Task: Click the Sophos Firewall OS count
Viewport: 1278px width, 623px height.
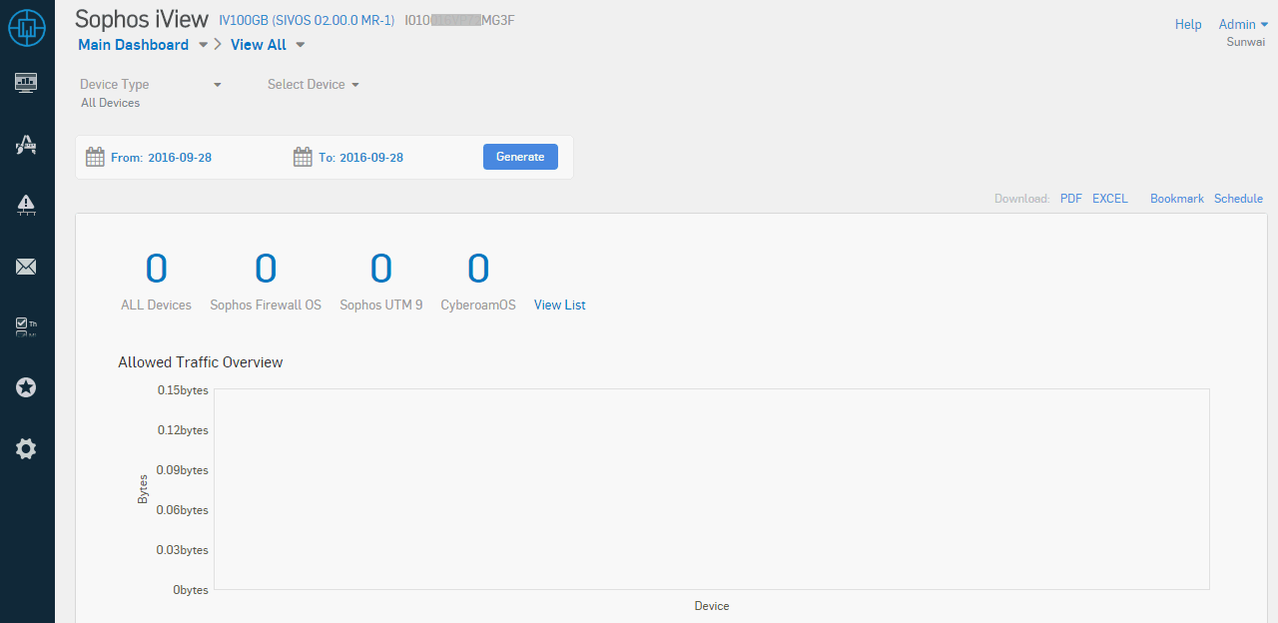Action: click(x=266, y=269)
